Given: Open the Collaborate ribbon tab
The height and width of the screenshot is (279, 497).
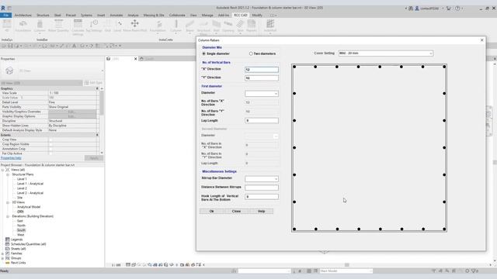Looking at the screenshot, I should point(177,15).
